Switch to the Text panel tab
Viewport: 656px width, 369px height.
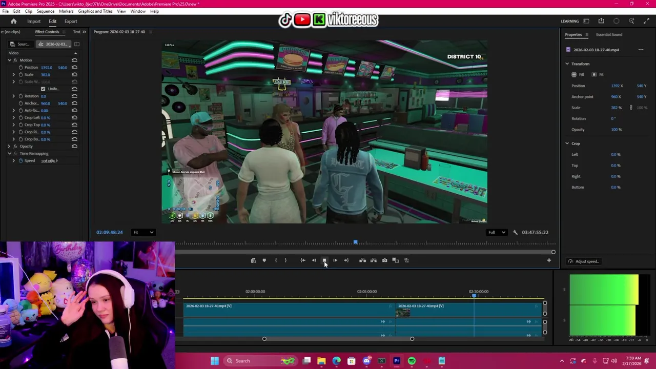click(x=76, y=32)
